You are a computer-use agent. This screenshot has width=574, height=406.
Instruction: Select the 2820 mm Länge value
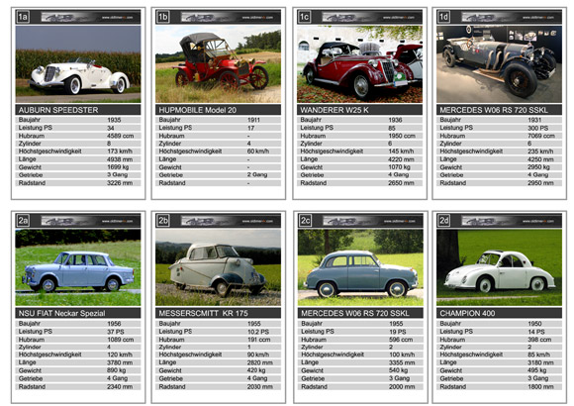point(259,362)
